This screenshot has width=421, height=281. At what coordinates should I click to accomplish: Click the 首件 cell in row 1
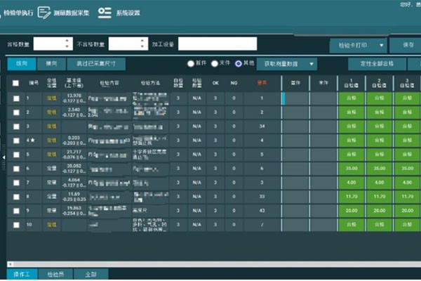point(295,98)
